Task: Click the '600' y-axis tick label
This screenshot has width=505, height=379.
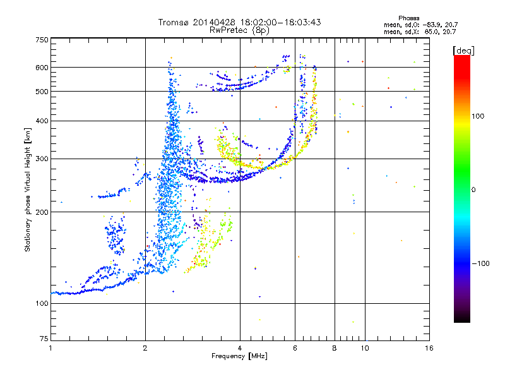Action: pyautogui.click(x=42, y=68)
